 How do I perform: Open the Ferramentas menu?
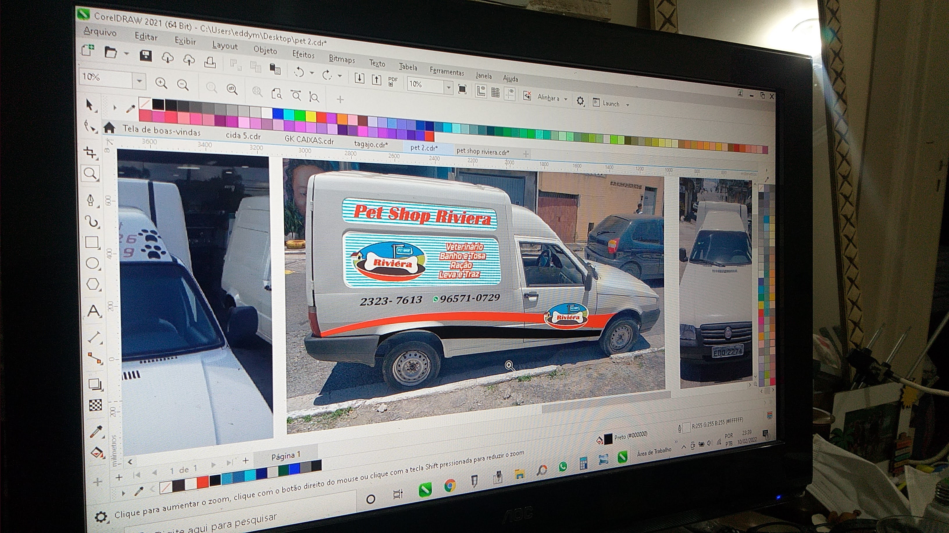click(447, 71)
